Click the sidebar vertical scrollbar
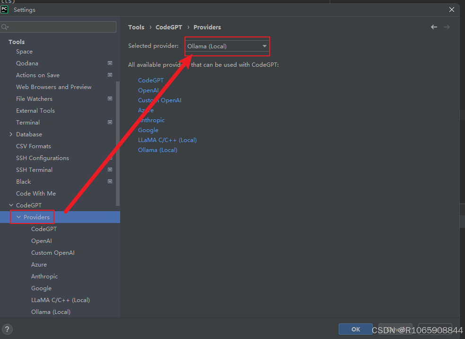The width and height of the screenshot is (465, 339). (x=118, y=143)
